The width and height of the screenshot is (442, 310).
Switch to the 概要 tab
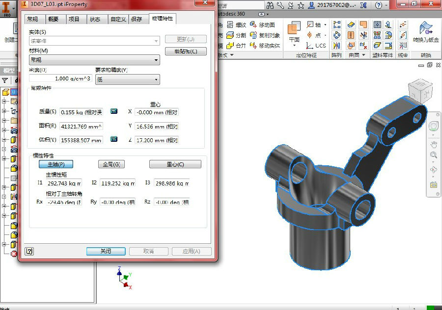click(x=54, y=19)
